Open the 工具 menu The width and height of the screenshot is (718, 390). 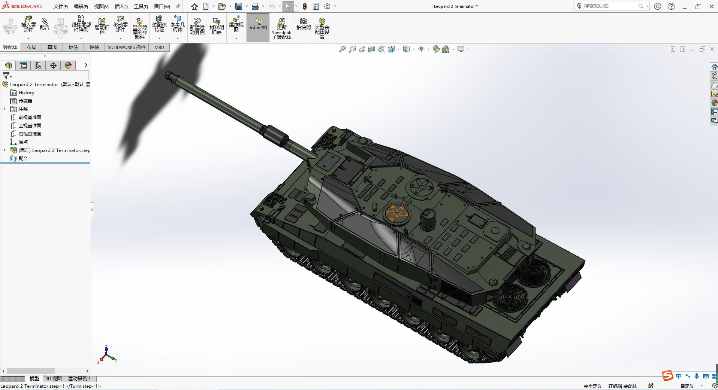click(x=141, y=6)
